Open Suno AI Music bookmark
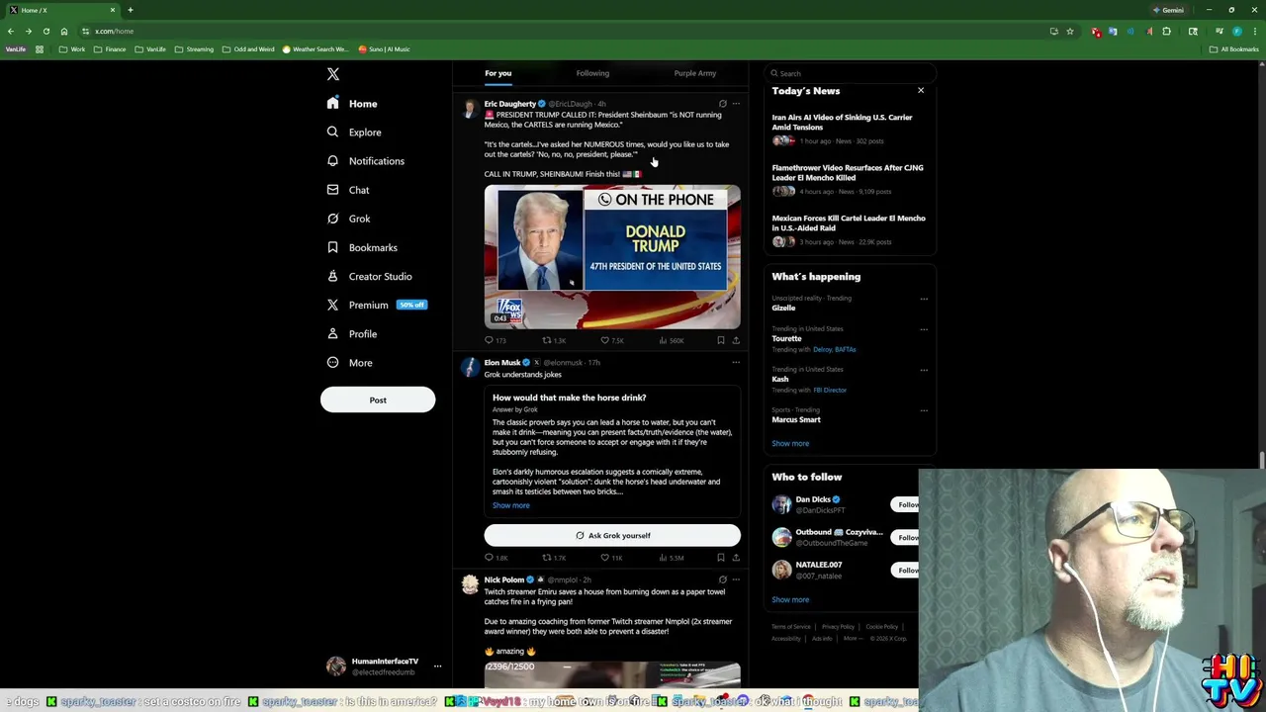The height and width of the screenshot is (712, 1266). [x=384, y=49]
